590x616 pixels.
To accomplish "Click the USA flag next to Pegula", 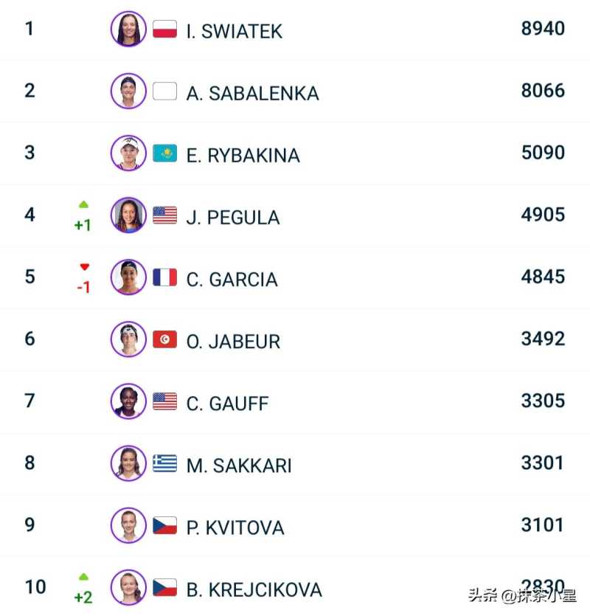I will pyautogui.click(x=164, y=215).
